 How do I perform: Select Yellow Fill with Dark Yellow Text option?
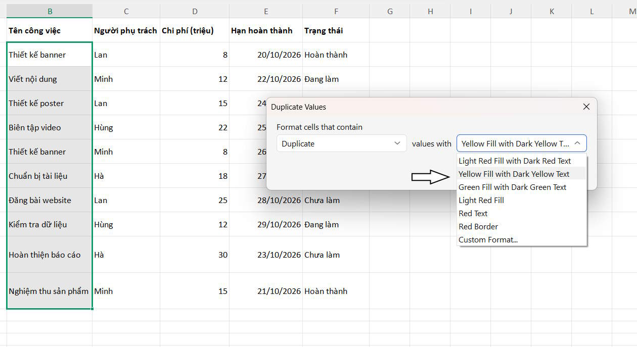pos(522,174)
